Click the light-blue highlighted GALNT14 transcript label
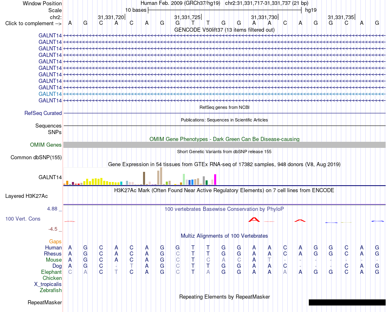The width and height of the screenshot is (386, 312). click(50, 94)
